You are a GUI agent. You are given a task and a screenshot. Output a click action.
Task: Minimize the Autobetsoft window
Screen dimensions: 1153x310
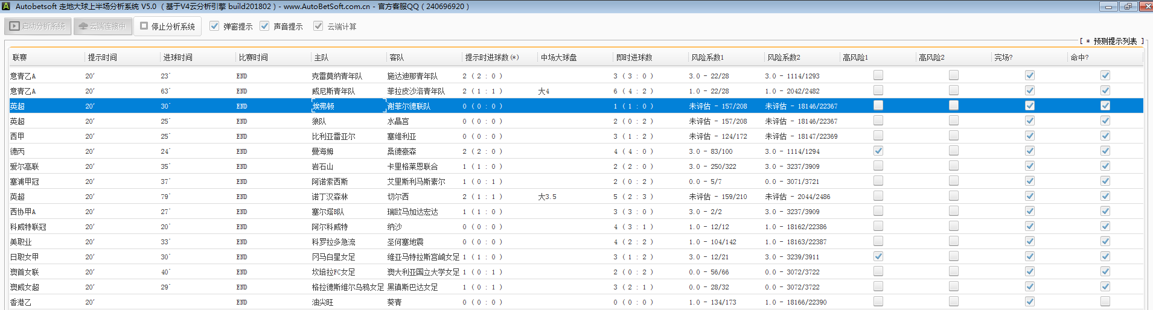1108,7
